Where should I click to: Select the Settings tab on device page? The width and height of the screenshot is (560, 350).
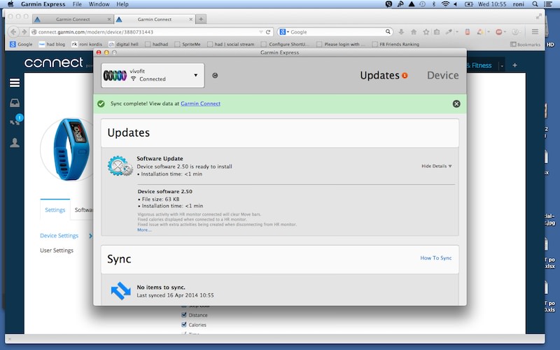point(55,210)
